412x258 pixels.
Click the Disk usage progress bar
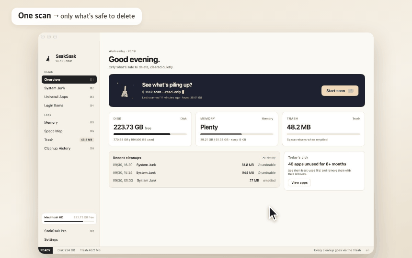(150, 134)
